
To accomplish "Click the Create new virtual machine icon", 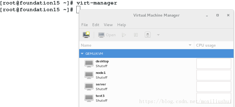I will pyautogui.click(x=86, y=35).
